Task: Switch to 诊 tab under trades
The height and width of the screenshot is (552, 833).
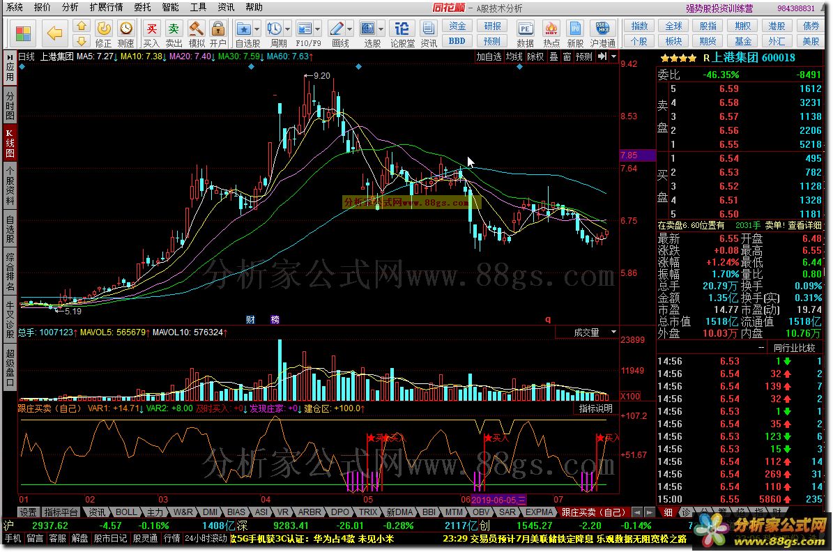Action: click(687, 512)
